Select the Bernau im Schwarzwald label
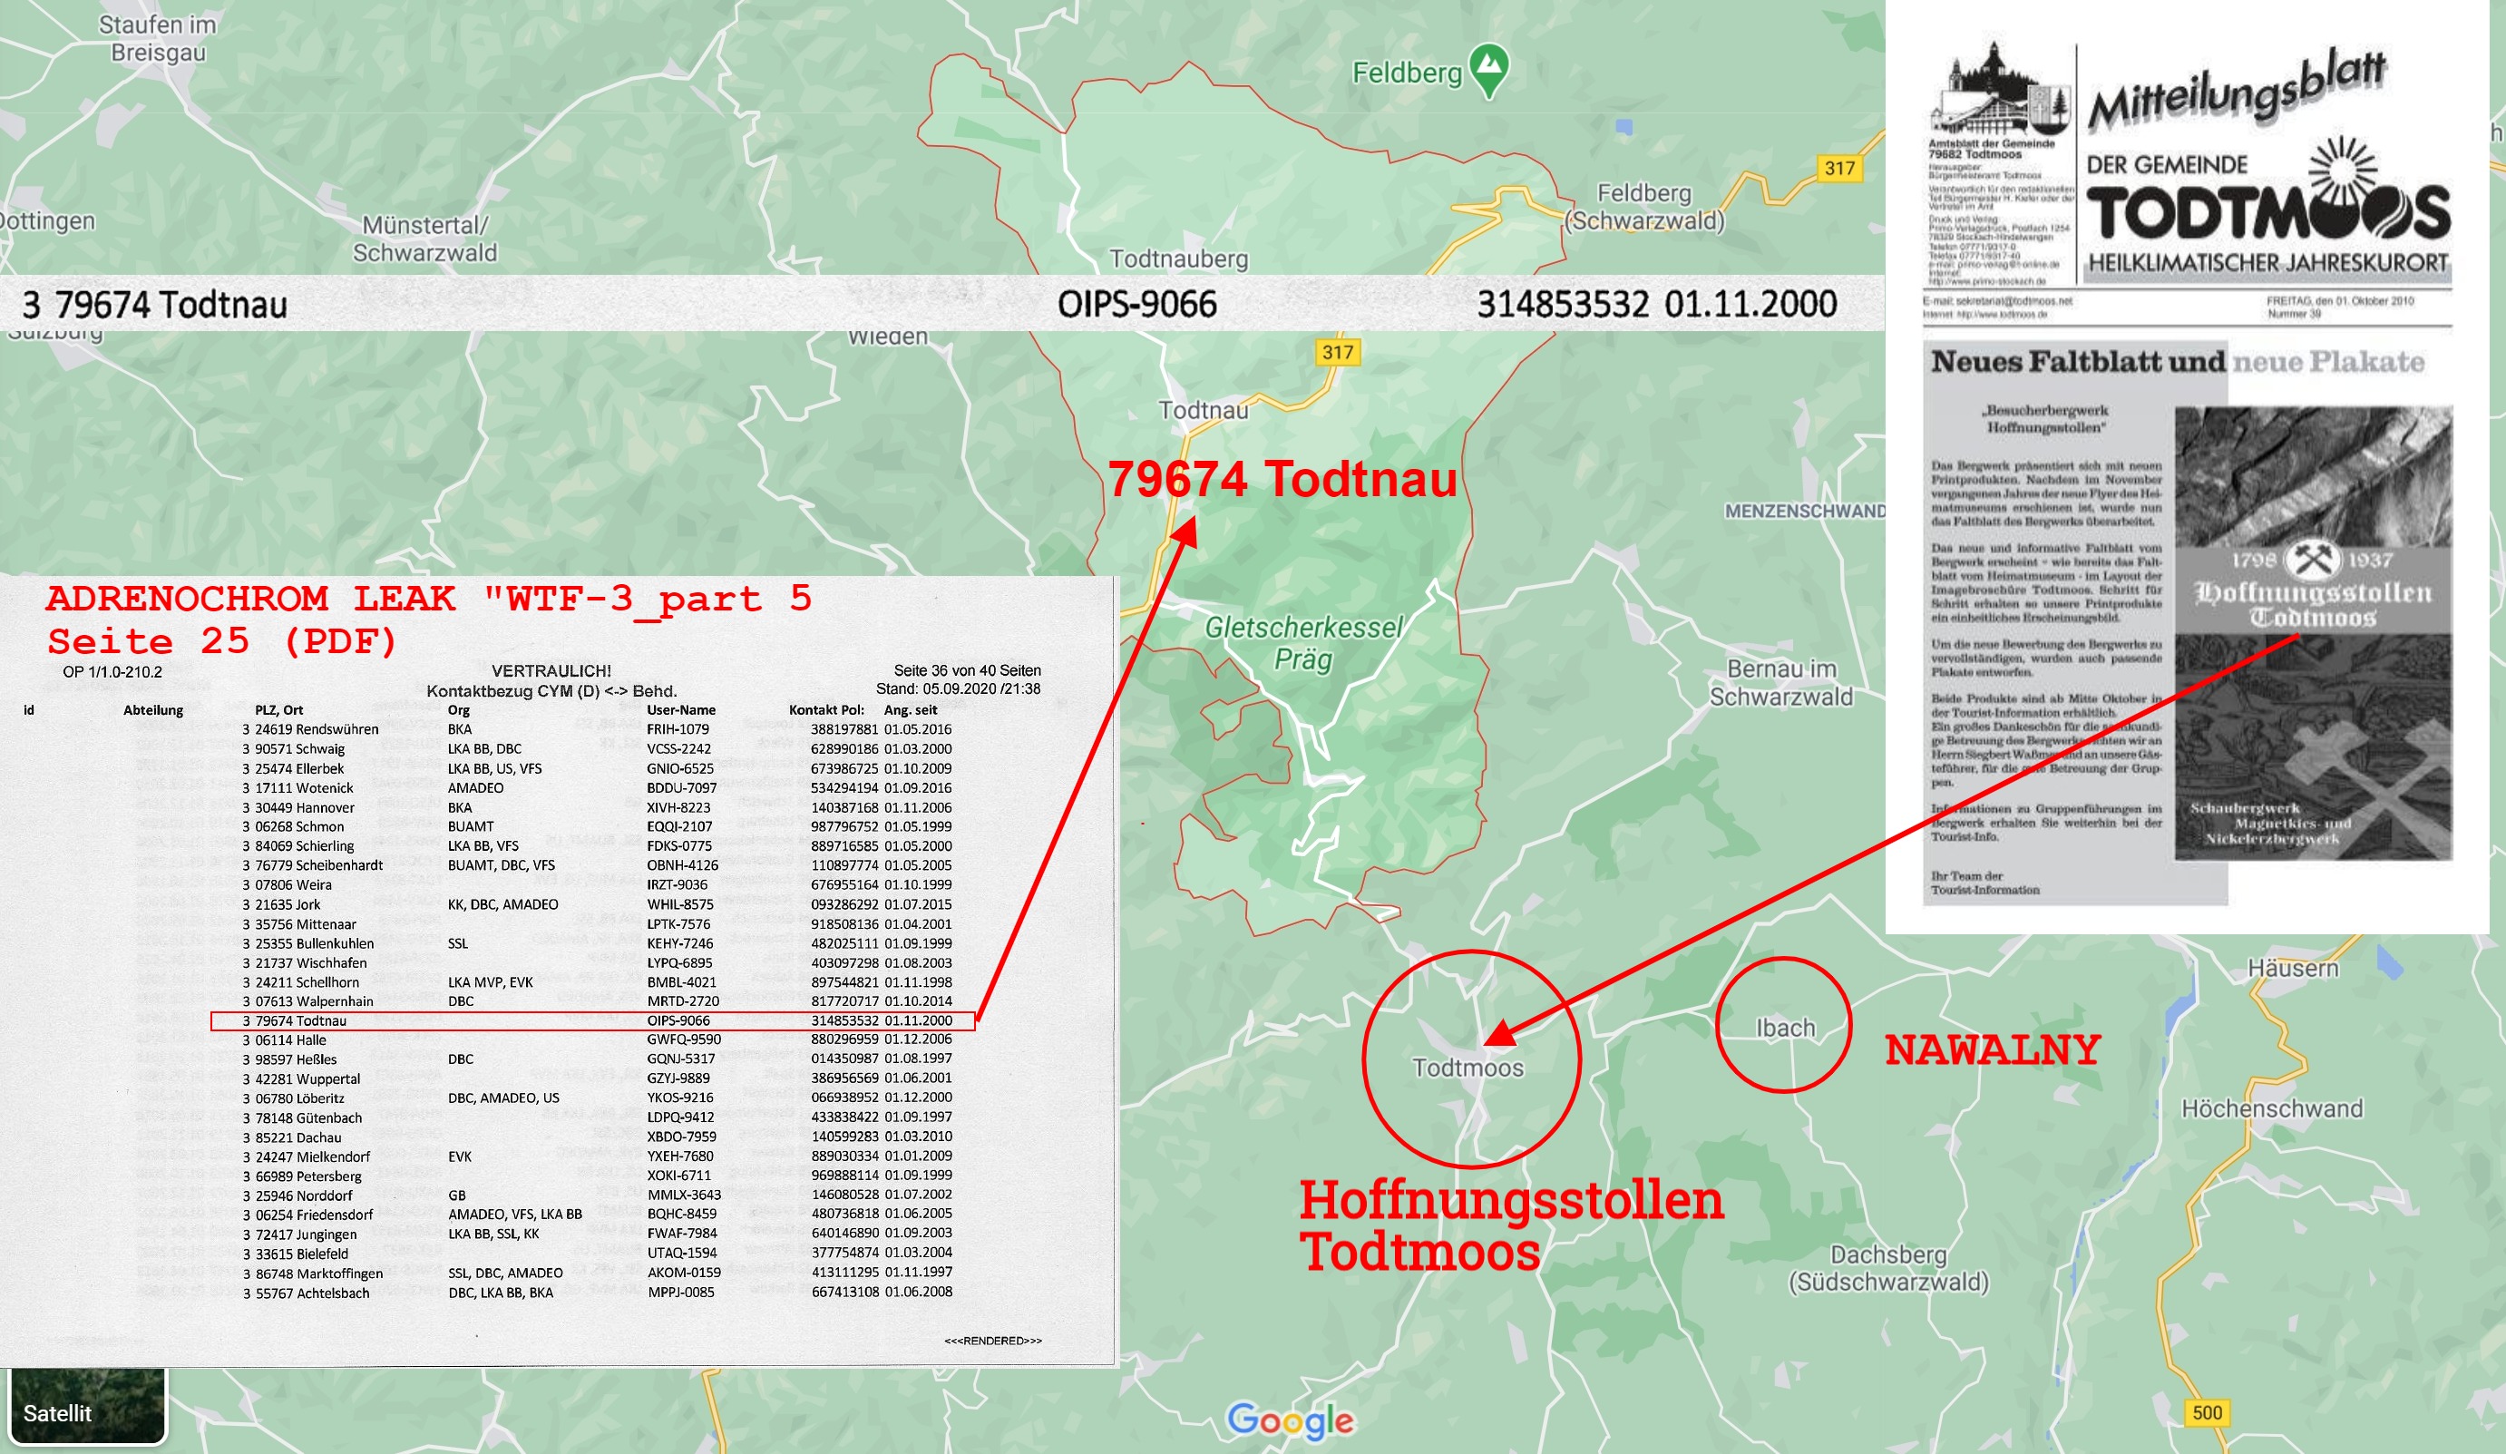This screenshot has height=1454, width=2506. (1781, 682)
